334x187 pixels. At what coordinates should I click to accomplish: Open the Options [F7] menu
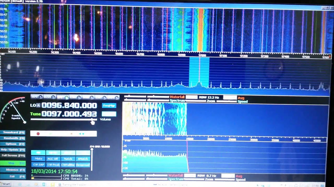14,144
